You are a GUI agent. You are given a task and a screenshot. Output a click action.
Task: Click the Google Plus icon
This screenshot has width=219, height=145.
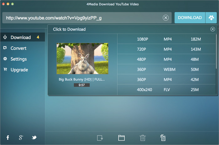click(x=21, y=137)
